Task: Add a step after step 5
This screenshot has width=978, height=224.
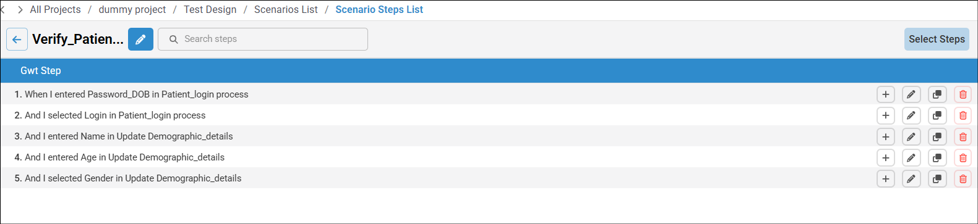Action: (x=886, y=178)
